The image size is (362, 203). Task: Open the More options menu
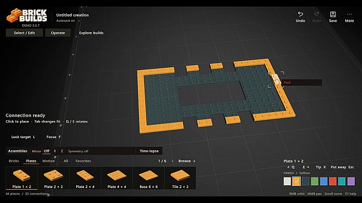[349, 17]
